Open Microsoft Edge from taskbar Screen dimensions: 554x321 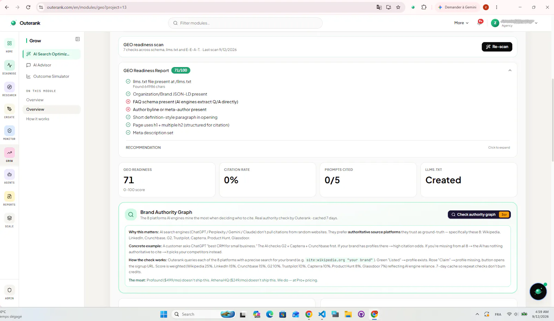click(x=270, y=314)
